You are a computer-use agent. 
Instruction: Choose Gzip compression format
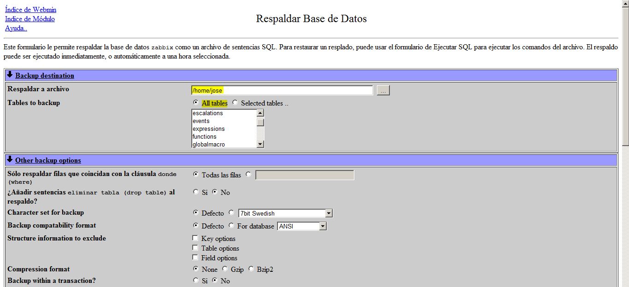point(225,269)
